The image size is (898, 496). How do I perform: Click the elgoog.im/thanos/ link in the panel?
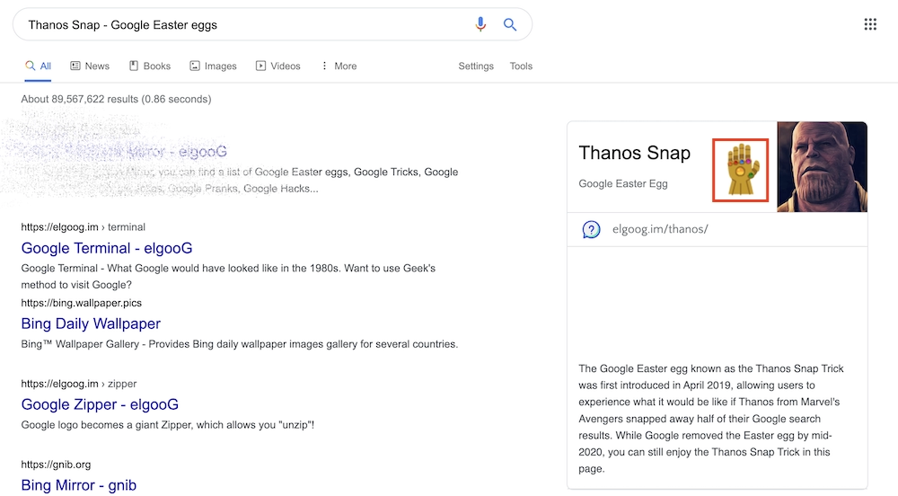pyautogui.click(x=660, y=229)
